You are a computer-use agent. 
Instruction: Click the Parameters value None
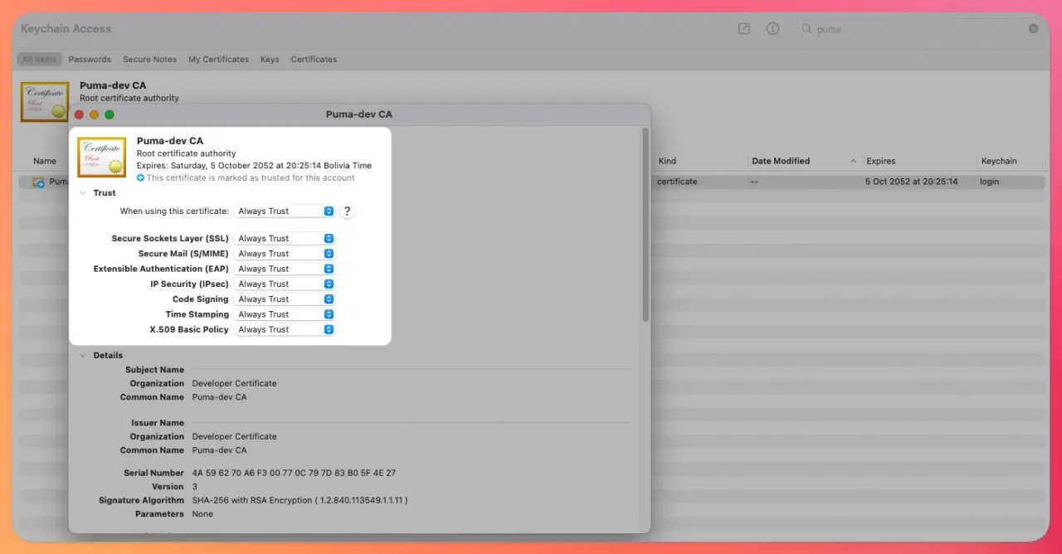click(202, 514)
